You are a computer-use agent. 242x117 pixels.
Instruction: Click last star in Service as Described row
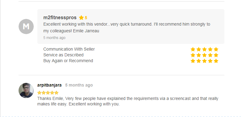(x=216, y=55)
